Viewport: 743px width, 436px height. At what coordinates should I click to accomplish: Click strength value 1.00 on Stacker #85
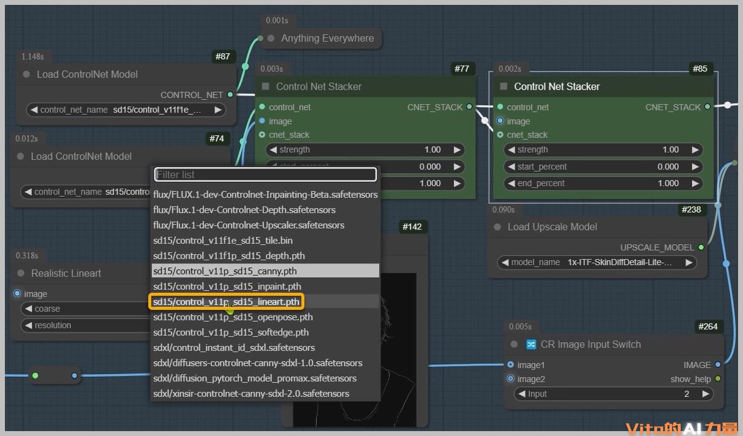click(671, 149)
